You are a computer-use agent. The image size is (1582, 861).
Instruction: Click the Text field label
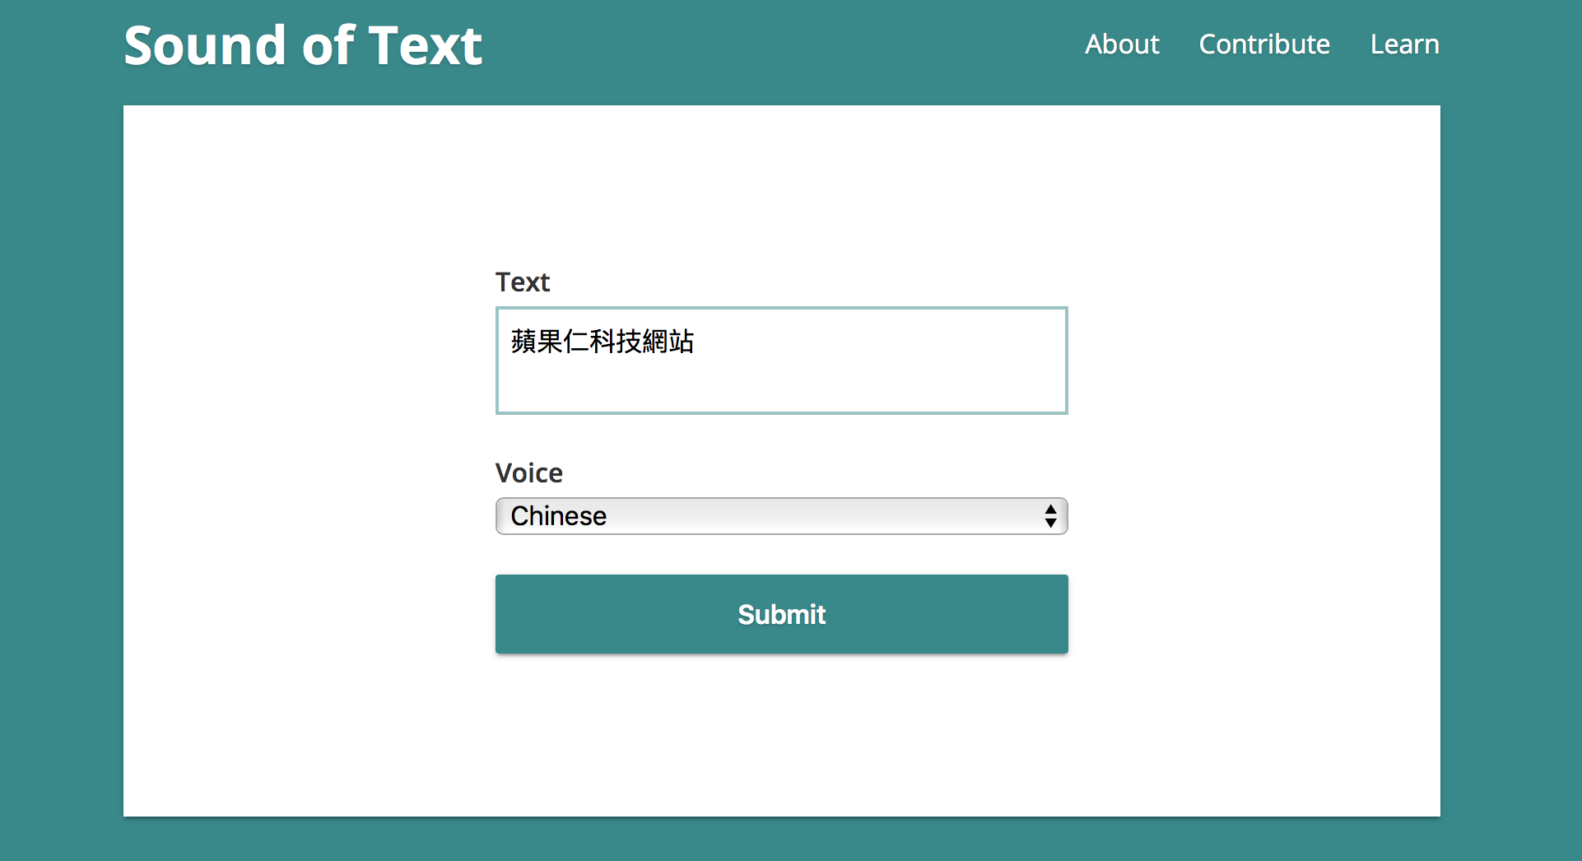[523, 282]
